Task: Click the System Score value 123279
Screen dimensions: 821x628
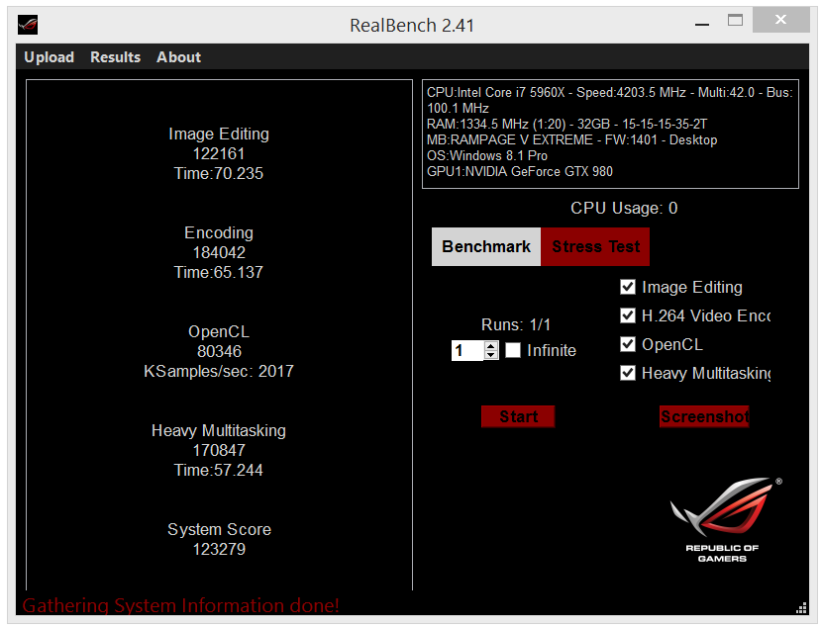Action: [219, 549]
